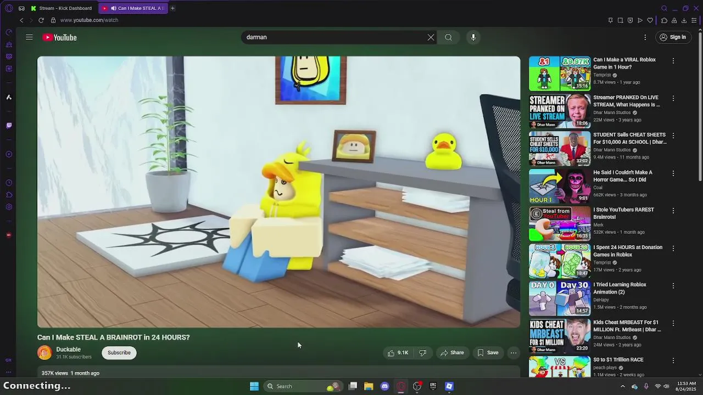Like the video with 9.1K thumbs up
This screenshot has width=703, height=395.
398,353
